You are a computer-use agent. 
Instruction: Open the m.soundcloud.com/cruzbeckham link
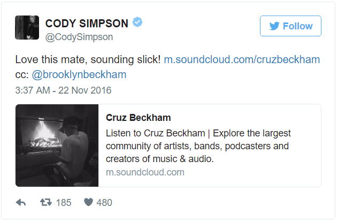242,59
